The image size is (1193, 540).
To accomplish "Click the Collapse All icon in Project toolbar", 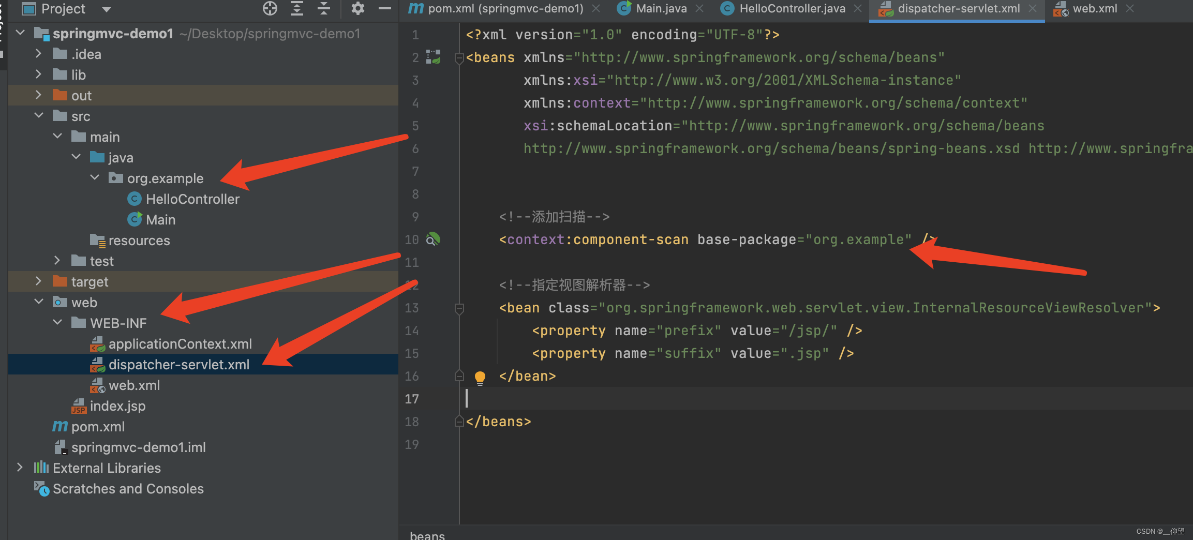I will coord(324,9).
